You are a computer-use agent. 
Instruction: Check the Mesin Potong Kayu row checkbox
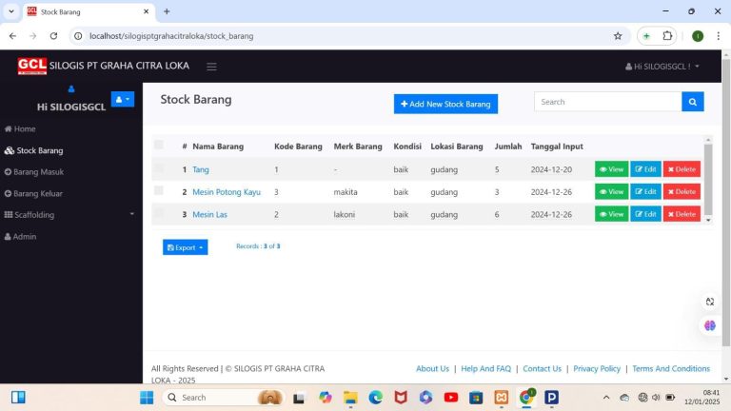159,190
